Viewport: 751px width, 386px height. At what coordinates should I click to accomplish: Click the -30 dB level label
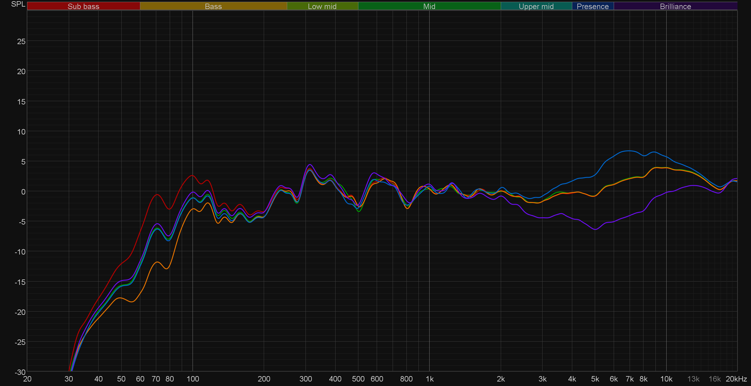tap(20, 372)
